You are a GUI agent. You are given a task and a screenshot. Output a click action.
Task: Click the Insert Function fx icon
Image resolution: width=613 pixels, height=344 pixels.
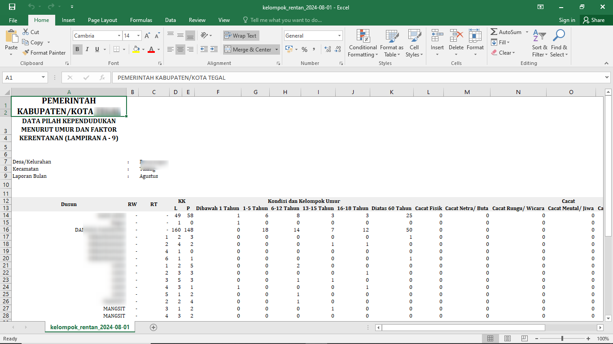[102, 77]
